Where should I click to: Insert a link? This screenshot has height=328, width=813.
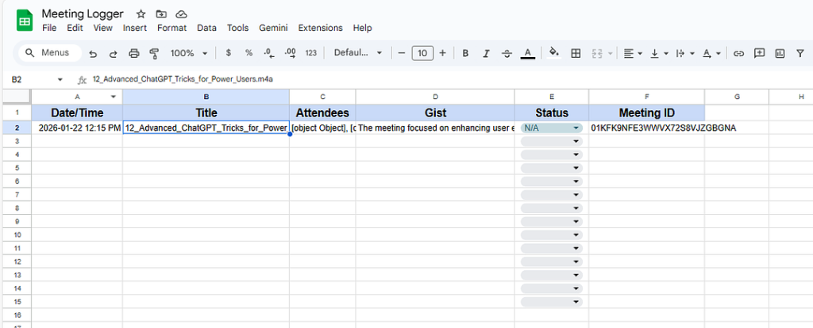click(739, 53)
